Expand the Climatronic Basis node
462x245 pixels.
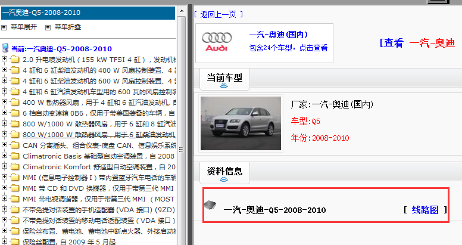pos(4,155)
